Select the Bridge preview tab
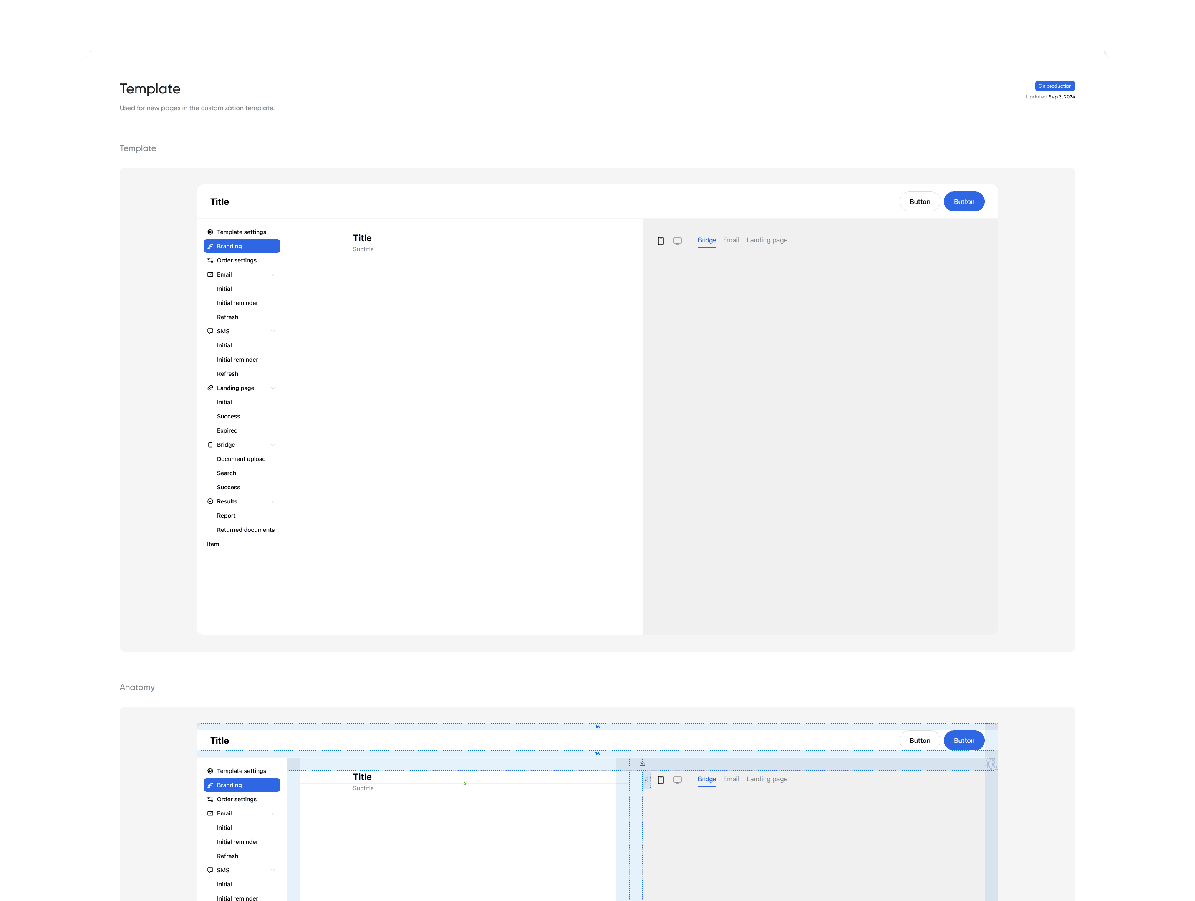Image resolution: width=1195 pixels, height=901 pixels. 707,240
